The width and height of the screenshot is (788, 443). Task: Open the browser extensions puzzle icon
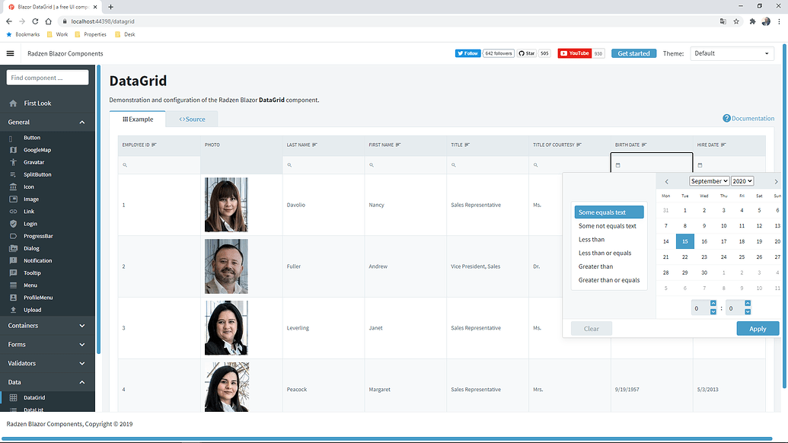click(x=752, y=21)
